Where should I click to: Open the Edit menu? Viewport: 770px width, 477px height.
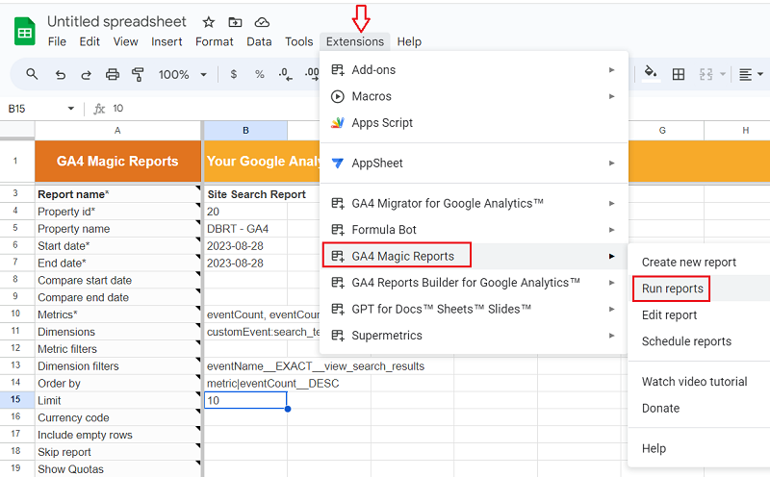click(x=90, y=41)
